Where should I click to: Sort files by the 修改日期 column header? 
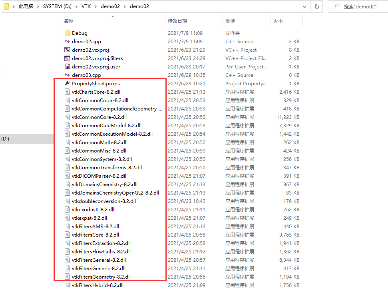point(179,21)
